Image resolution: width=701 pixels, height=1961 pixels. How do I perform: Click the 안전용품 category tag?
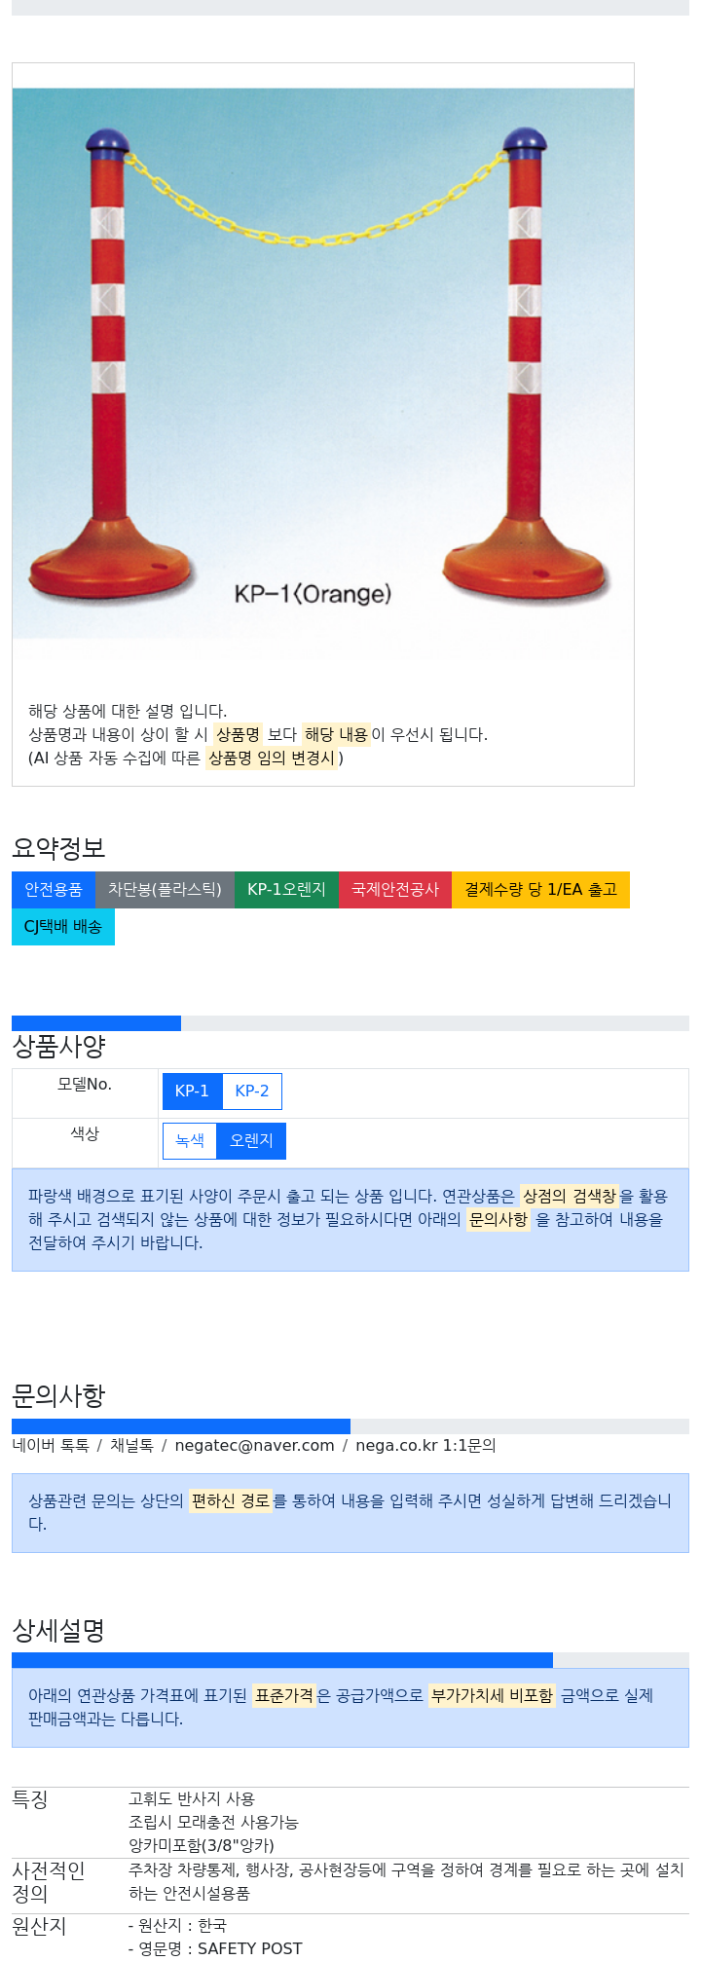54,890
